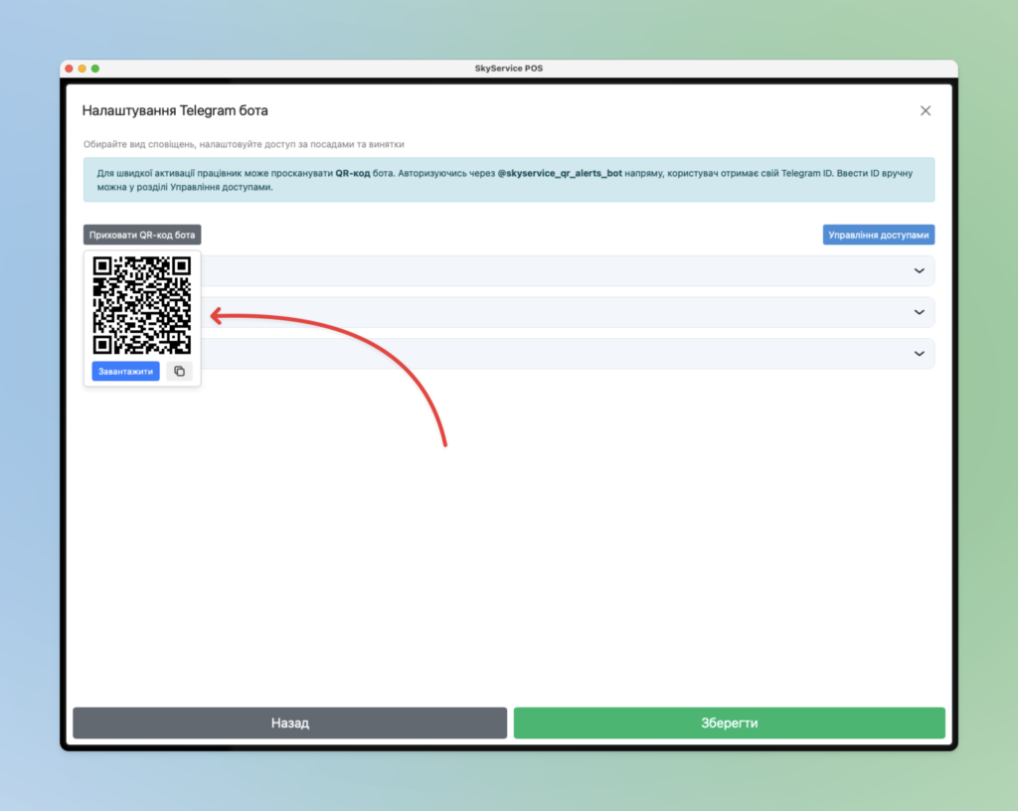Expand the second collapsed settings section chevron
The height and width of the screenshot is (811, 1018).
tap(919, 312)
